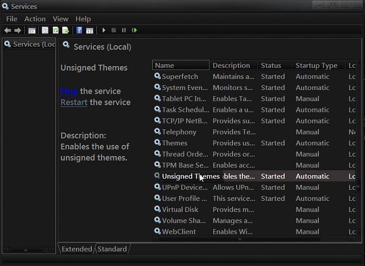Viewport: 365px width, 266px height.
Task: Toggle the Show/Hide Console Tree icon
Action: tap(32, 30)
